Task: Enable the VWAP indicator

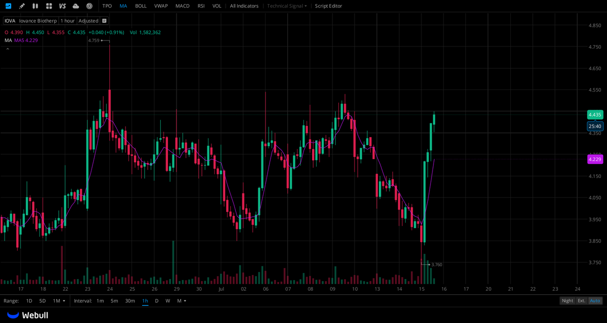Action: [x=161, y=6]
